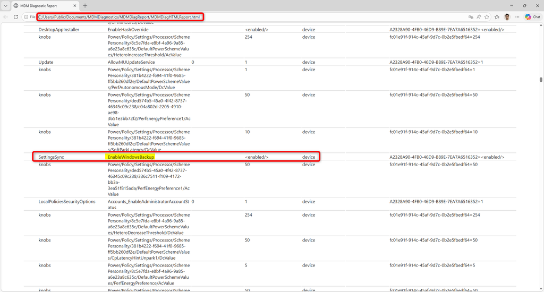The height and width of the screenshot is (292, 544).
Task: Select value 10 in SoftParkLatency row
Action: tap(247, 132)
